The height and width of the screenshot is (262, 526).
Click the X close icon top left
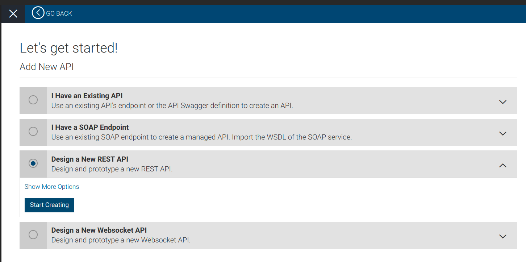(13, 13)
